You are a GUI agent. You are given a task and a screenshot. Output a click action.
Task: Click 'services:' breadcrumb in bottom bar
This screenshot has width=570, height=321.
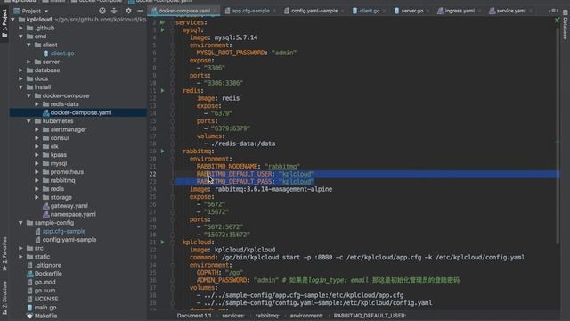[x=233, y=316]
